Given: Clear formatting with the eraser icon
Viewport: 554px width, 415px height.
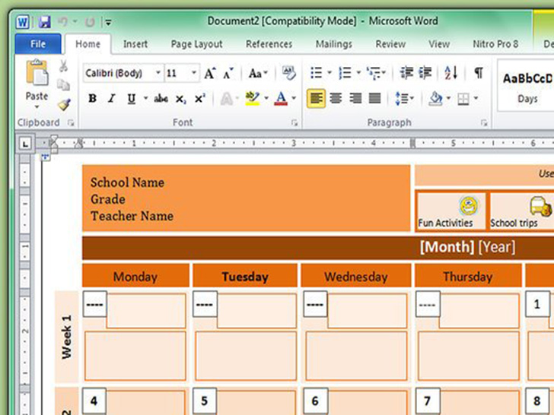Looking at the screenshot, I should coord(288,73).
